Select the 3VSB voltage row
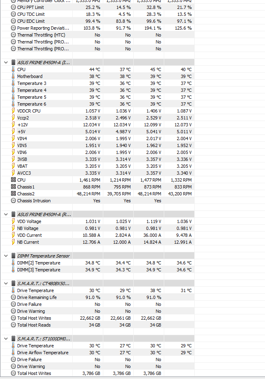The height and width of the screenshot is (379, 265). click(x=97, y=159)
